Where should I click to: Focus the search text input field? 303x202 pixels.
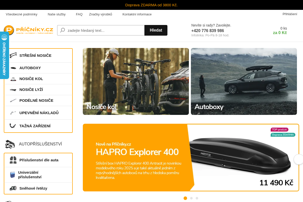101,30
